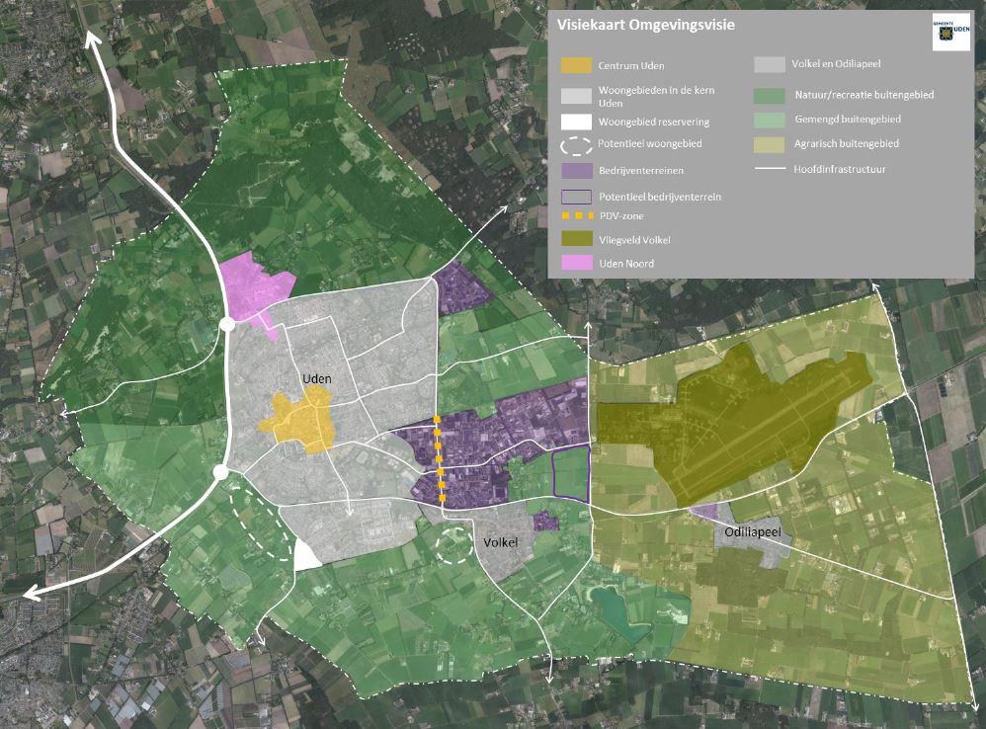Click the Uden Noord pink legend swatch
The width and height of the screenshot is (986, 729).
(576, 264)
